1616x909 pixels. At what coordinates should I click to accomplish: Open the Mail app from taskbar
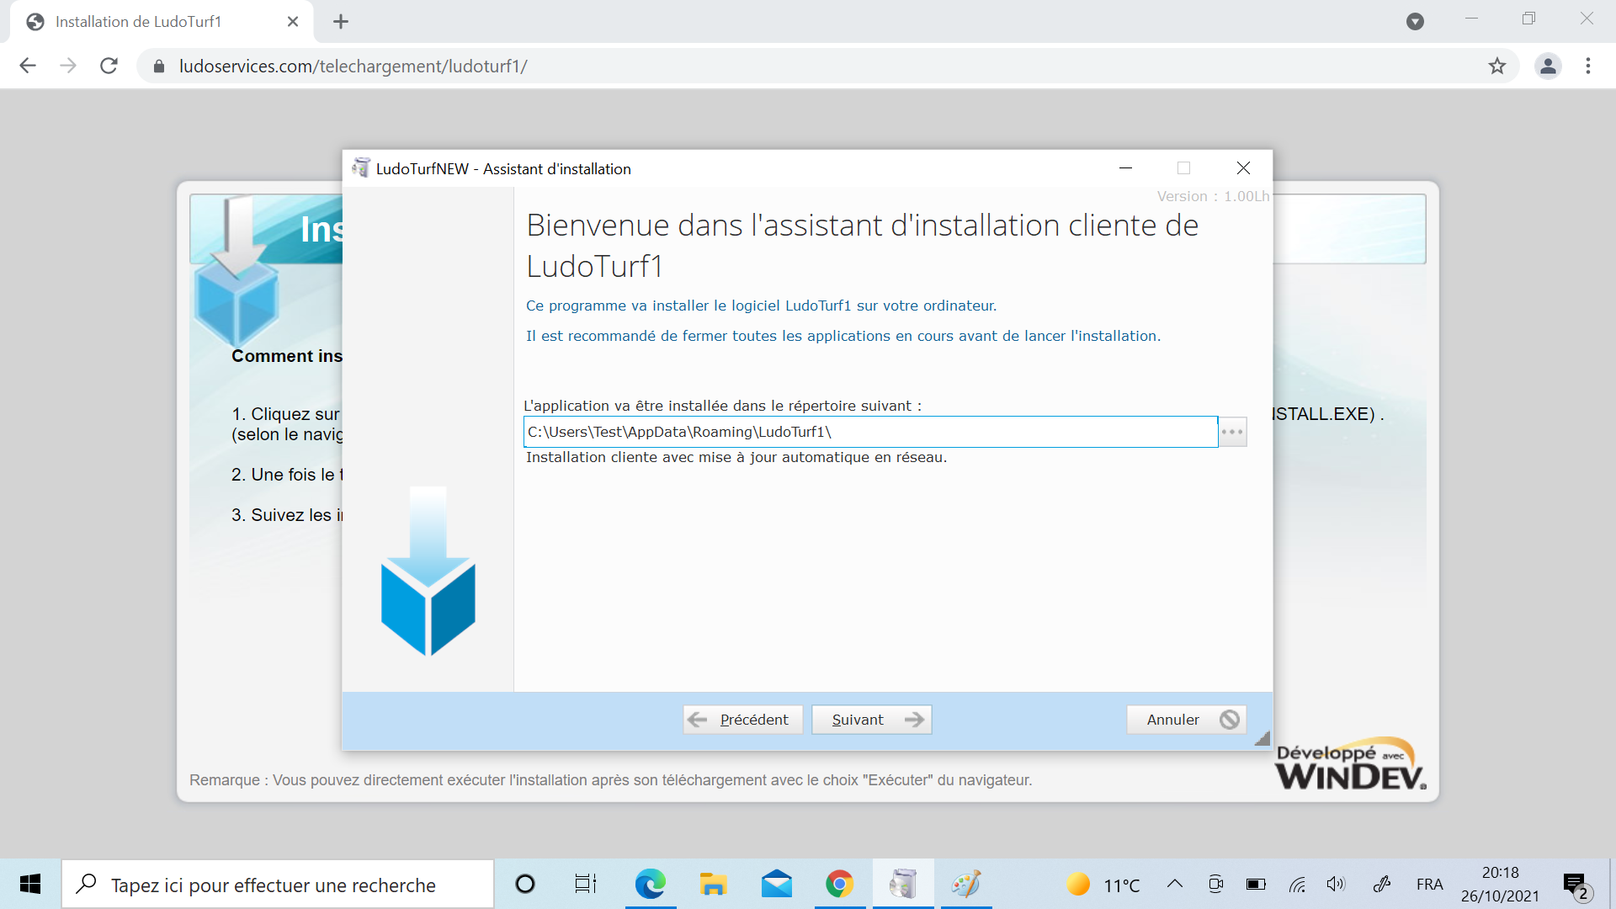tap(776, 884)
